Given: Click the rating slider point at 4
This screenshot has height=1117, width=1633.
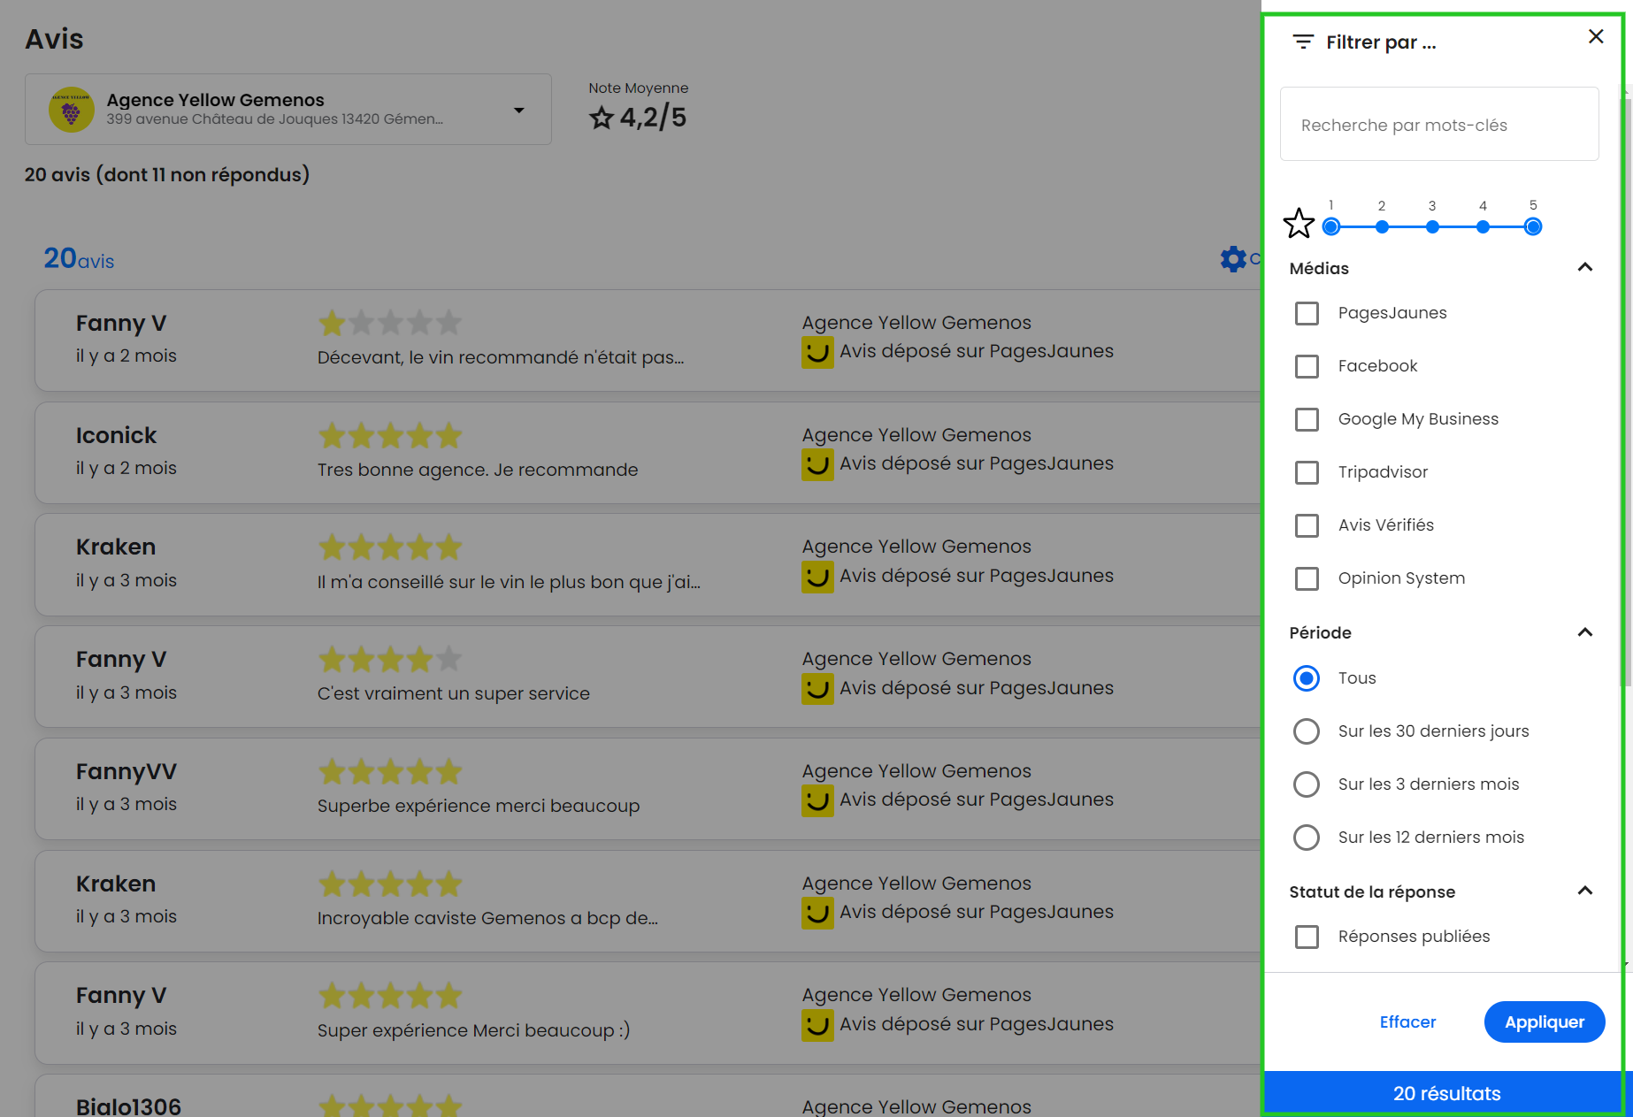Looking at the screenshot, I should pos(1483,226).
